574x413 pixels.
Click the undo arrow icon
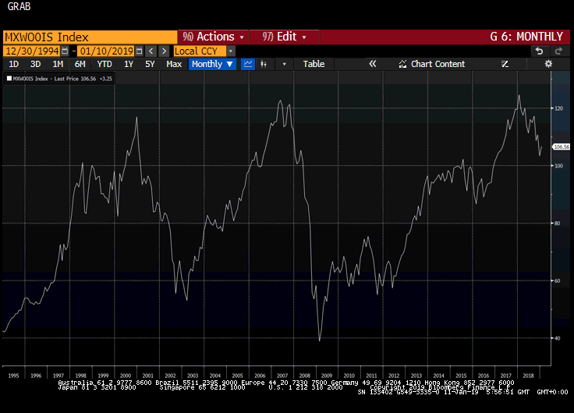tap(538, 51)
